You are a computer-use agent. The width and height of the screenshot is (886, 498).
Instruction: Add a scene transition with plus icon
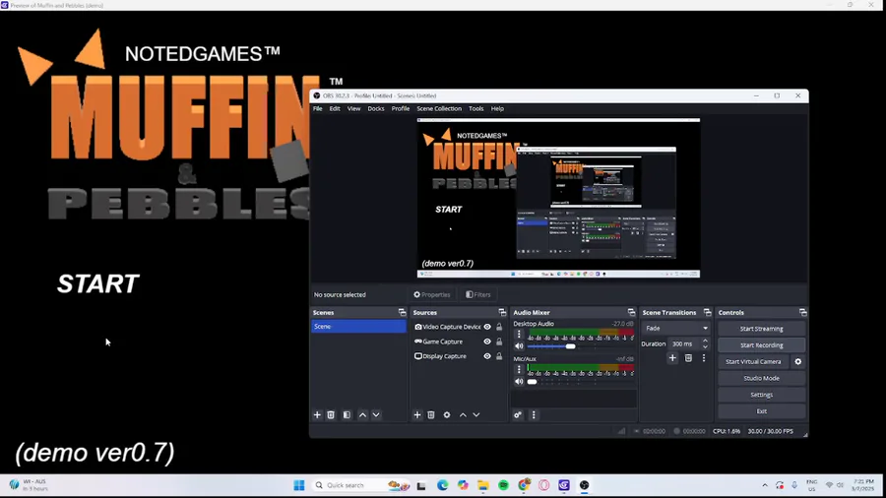[672, 358]
